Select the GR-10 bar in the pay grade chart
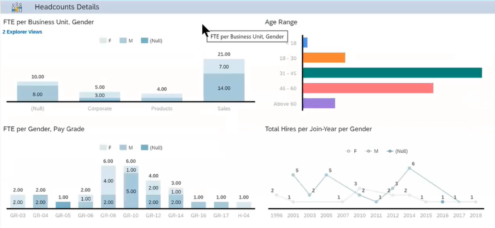Viewport: 495px width, 228px height. 130,186
